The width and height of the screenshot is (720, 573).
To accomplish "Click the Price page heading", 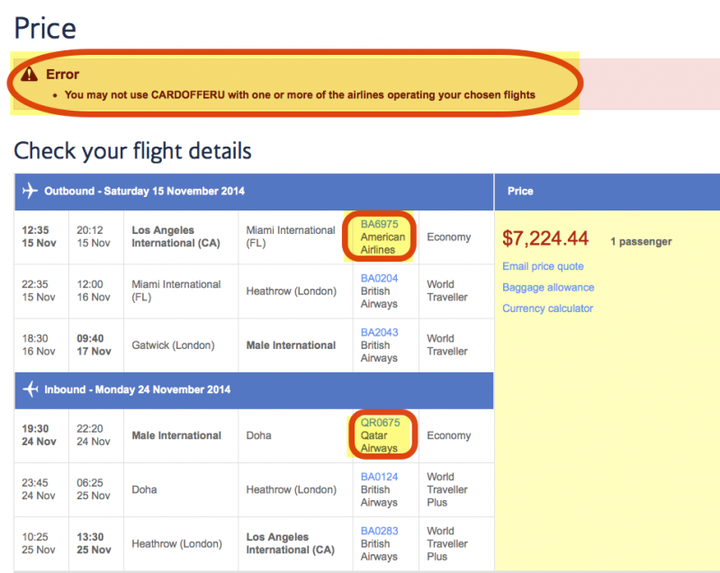I will [44, 28].
